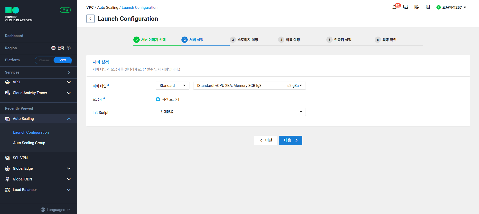Click Launch Configuration breadcrumb link
Screen dimensions: 479x214
click(x=140, y=8)
